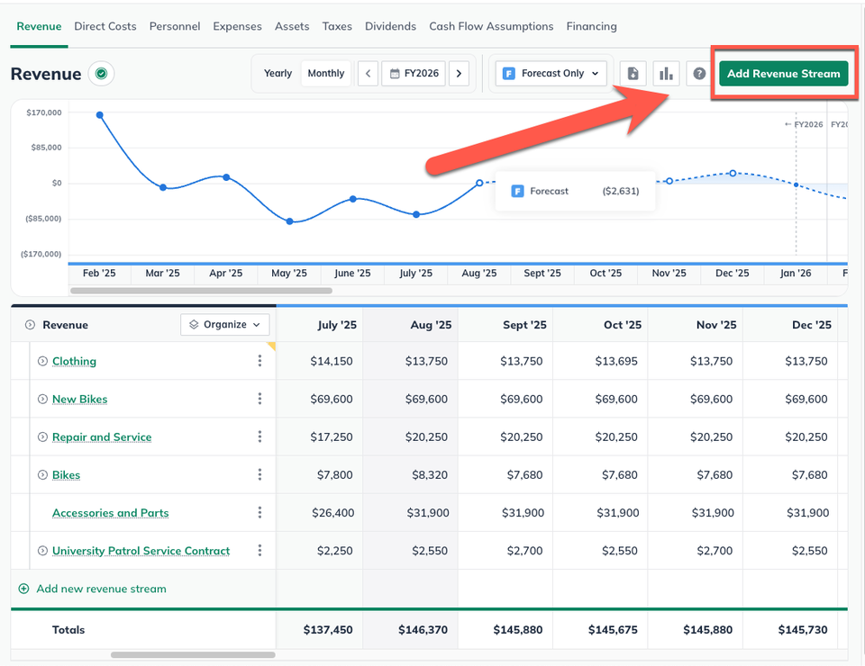
Task: Go to next fiscal year arrow
Action: [x=459, y=73]
